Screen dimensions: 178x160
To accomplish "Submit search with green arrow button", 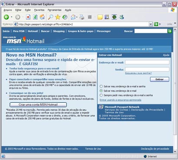I will click(170, 31).
